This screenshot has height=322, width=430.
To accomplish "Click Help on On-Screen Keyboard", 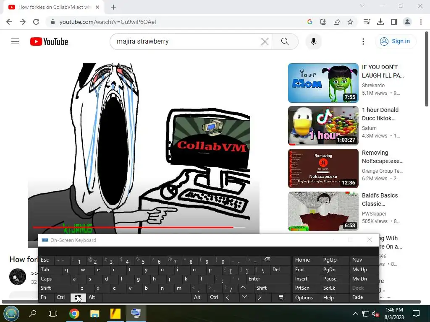I will pos(334,298).
